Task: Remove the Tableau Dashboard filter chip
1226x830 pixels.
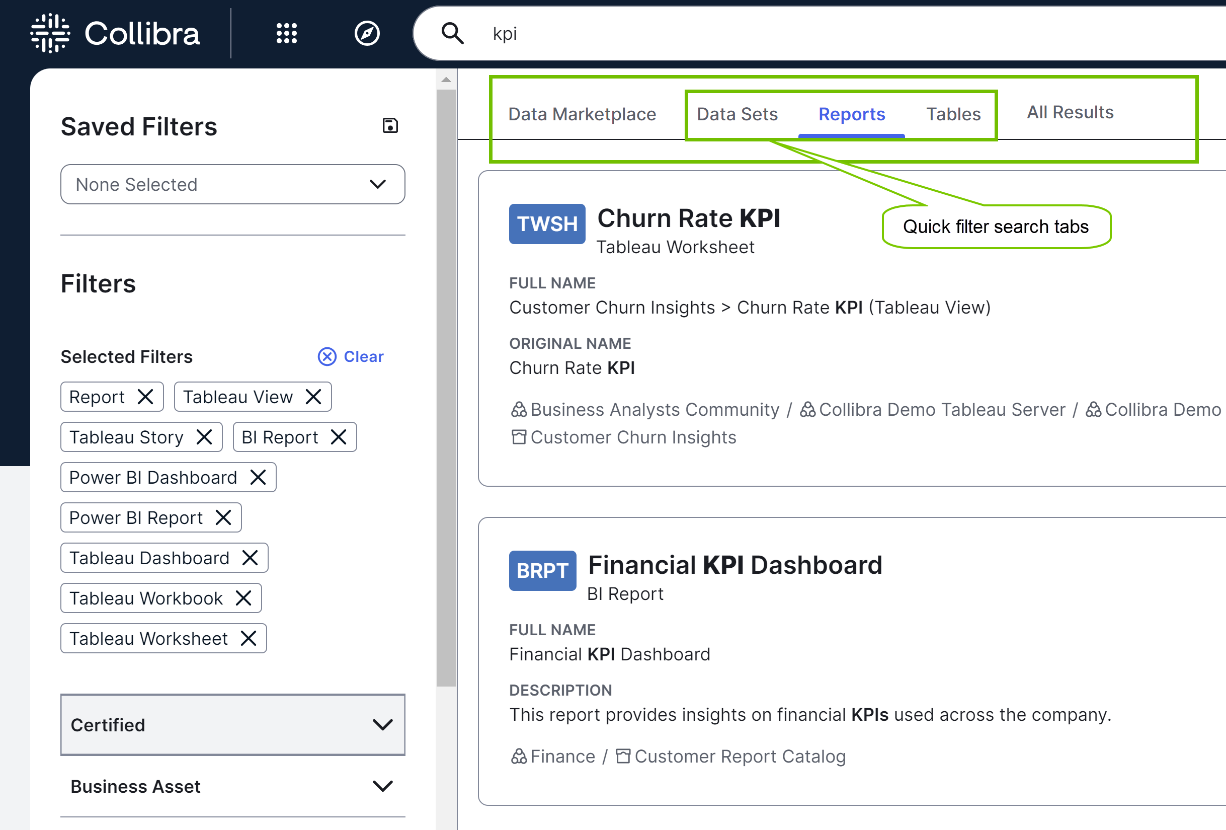Action: pos(250,558)
